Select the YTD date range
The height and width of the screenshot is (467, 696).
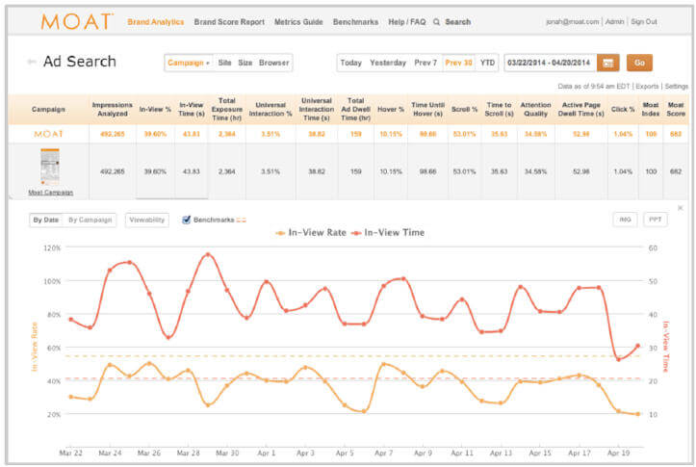coord(487,63)
